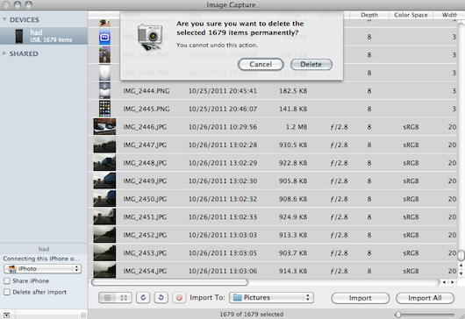This screenshot has width=465, height=319.
Task: Click the Import All button
Action: coord(425,298)
